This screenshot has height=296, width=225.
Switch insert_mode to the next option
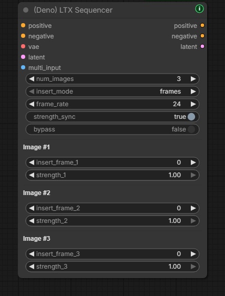tap(193, 91)
